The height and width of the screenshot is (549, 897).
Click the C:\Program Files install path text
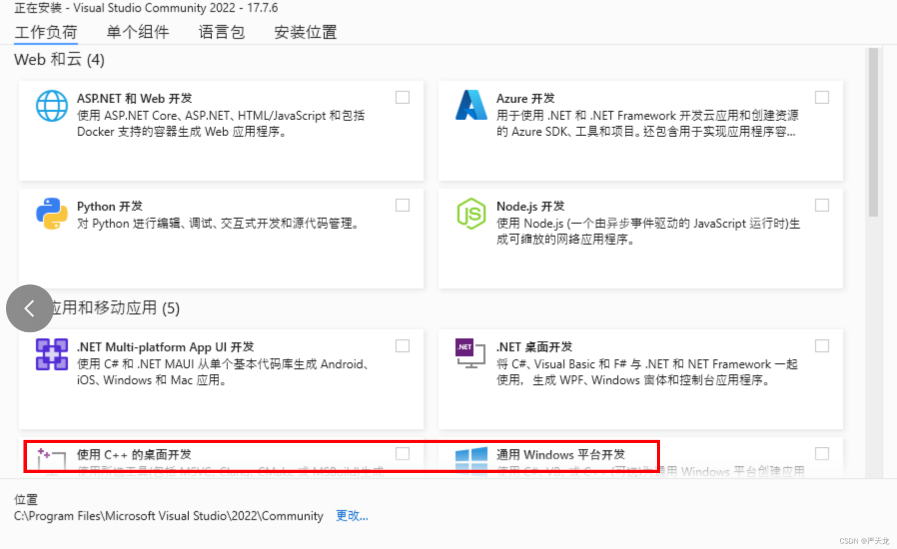(169, 516)
